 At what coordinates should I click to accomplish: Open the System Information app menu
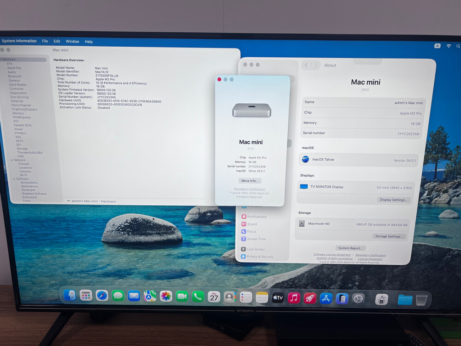(x=19, y=41)
